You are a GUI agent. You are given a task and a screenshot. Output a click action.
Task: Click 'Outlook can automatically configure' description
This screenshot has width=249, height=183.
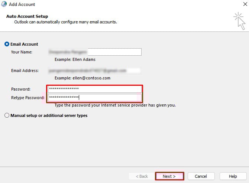point(65,22)
